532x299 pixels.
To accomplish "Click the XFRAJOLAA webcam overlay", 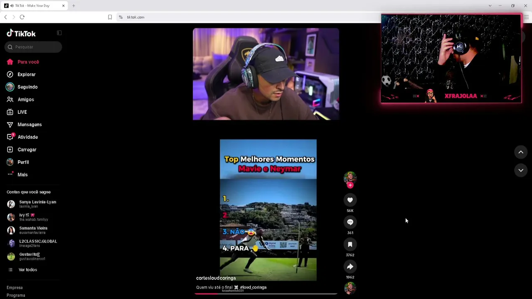I will coord(451,59).
